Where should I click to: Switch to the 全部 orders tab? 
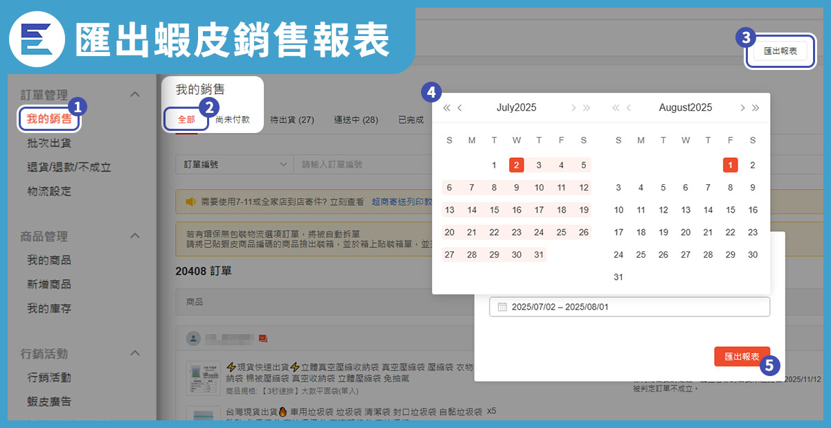(186, 119)
